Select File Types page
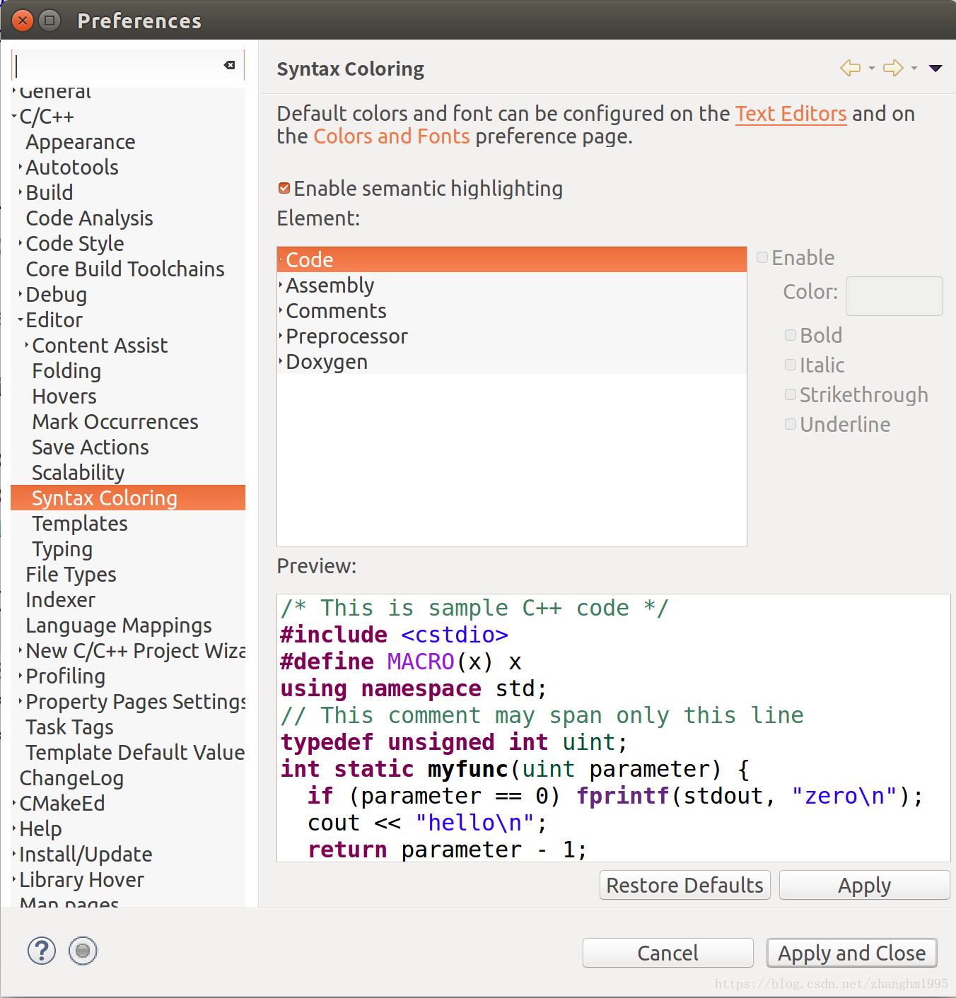This screenshot has height=998, width=956. click(71, 575)
